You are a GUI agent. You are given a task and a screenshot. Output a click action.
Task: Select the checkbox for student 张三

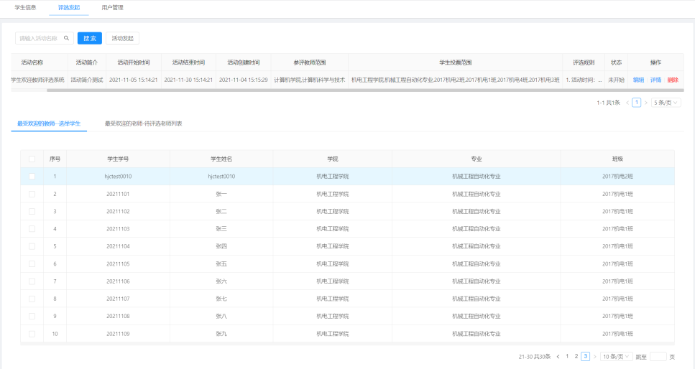pyautogui.click(x=32, y=229)
